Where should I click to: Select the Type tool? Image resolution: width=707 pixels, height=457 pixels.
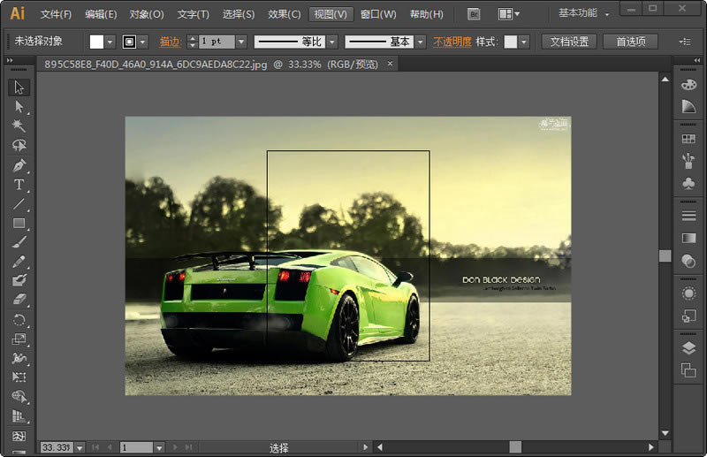click(x=19, y=185)
